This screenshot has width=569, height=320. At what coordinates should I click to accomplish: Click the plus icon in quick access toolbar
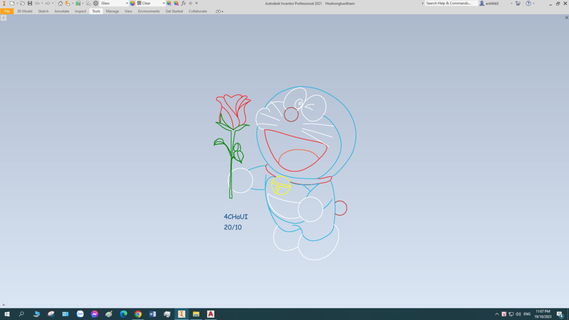pyautogui.click(x=191, y=3)
